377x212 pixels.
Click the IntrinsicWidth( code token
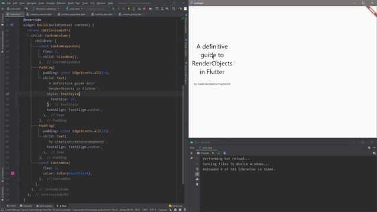point(55,30)
